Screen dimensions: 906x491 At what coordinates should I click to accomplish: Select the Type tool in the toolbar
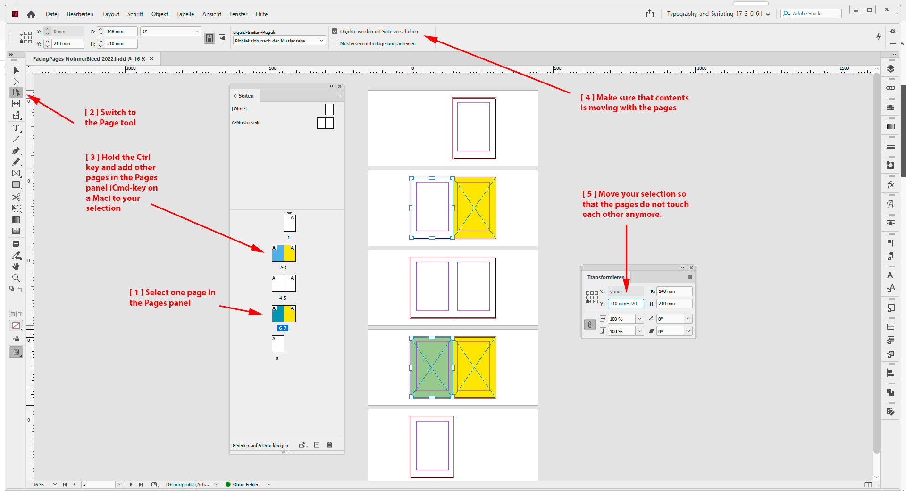pyautogui.click(x=16, y=128)
